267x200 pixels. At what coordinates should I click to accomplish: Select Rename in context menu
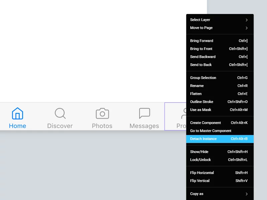(220, 86)
